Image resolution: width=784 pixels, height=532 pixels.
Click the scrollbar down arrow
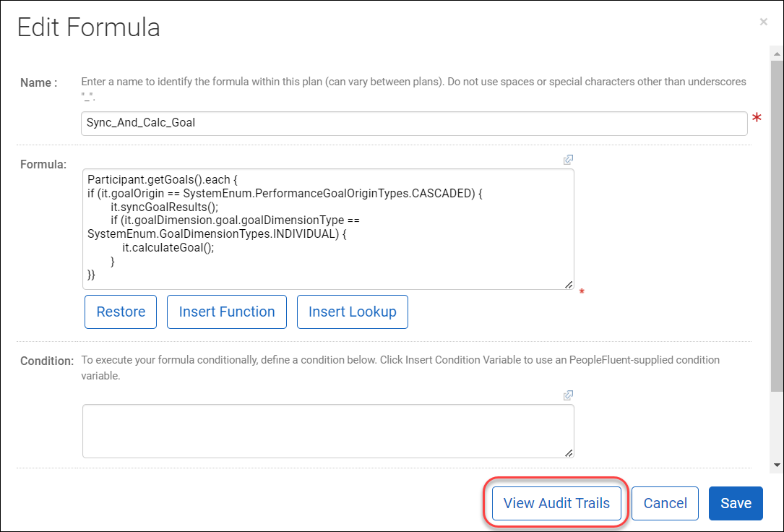tap(777, 465)
